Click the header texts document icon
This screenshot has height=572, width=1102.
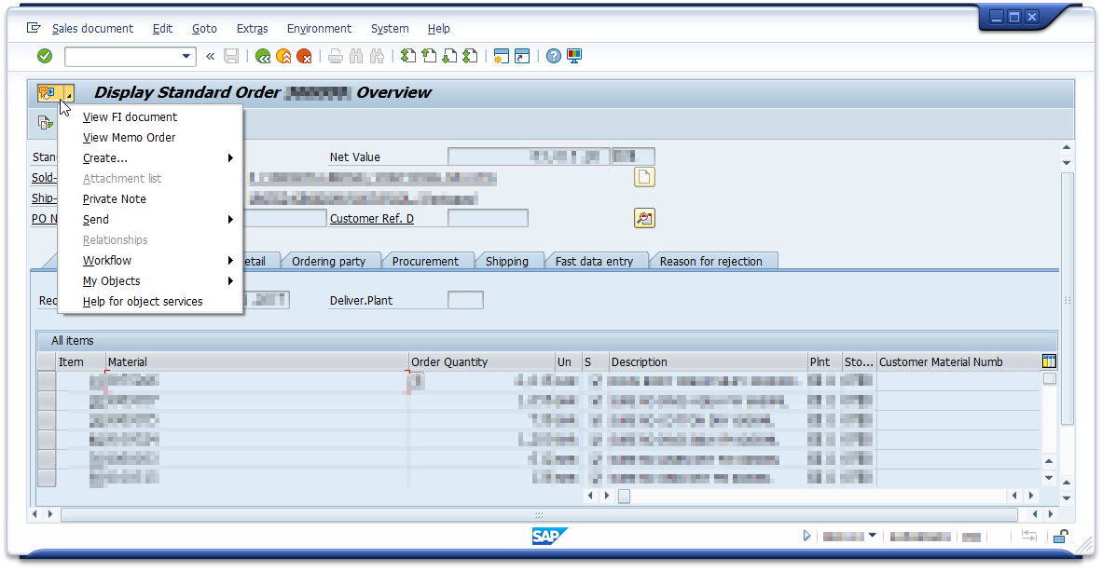(x=644, y=177)
